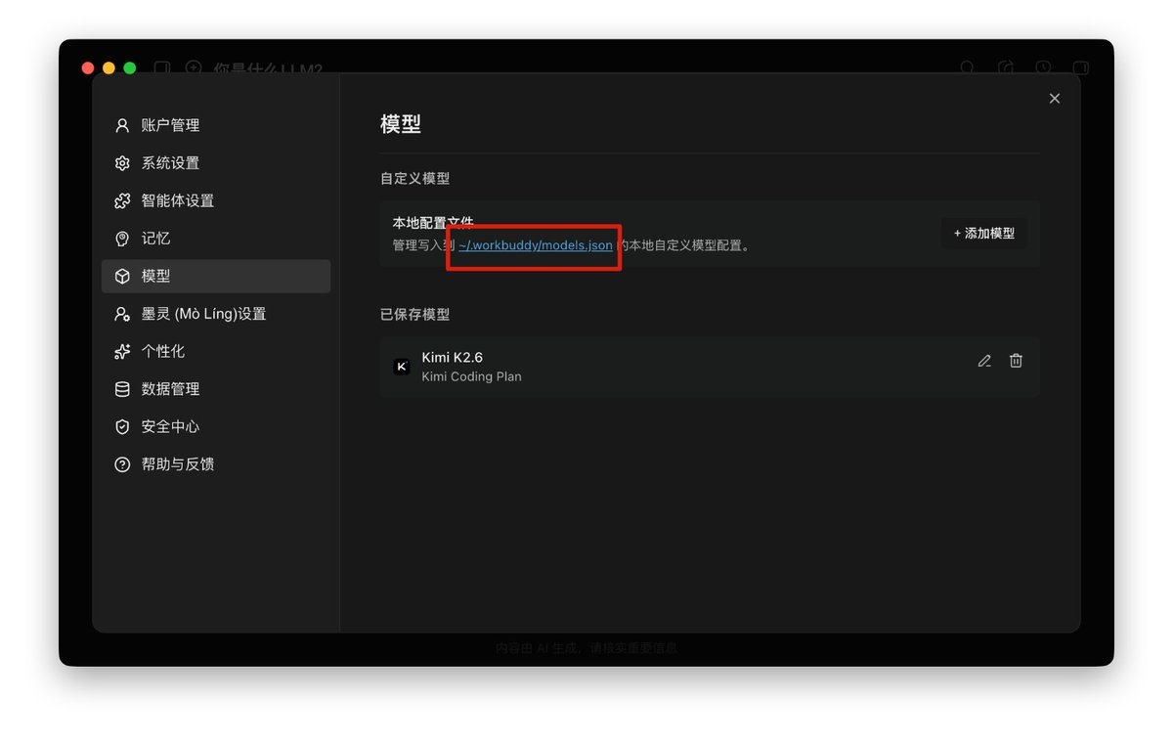Go to 墨灵 (Mò Líng)设置
Viewport: 1173px width, 745px height.
tap(216, 314)
